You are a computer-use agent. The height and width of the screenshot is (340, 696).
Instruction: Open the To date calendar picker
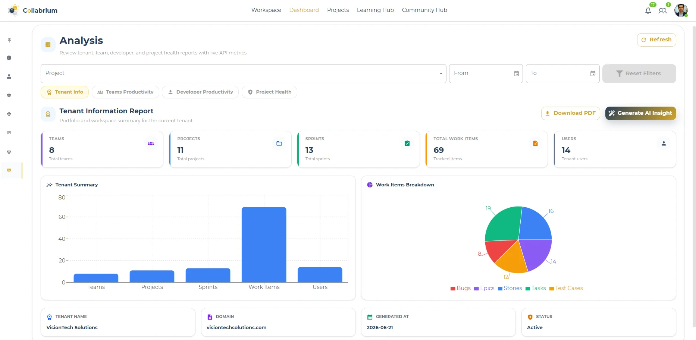click(593, 73)
